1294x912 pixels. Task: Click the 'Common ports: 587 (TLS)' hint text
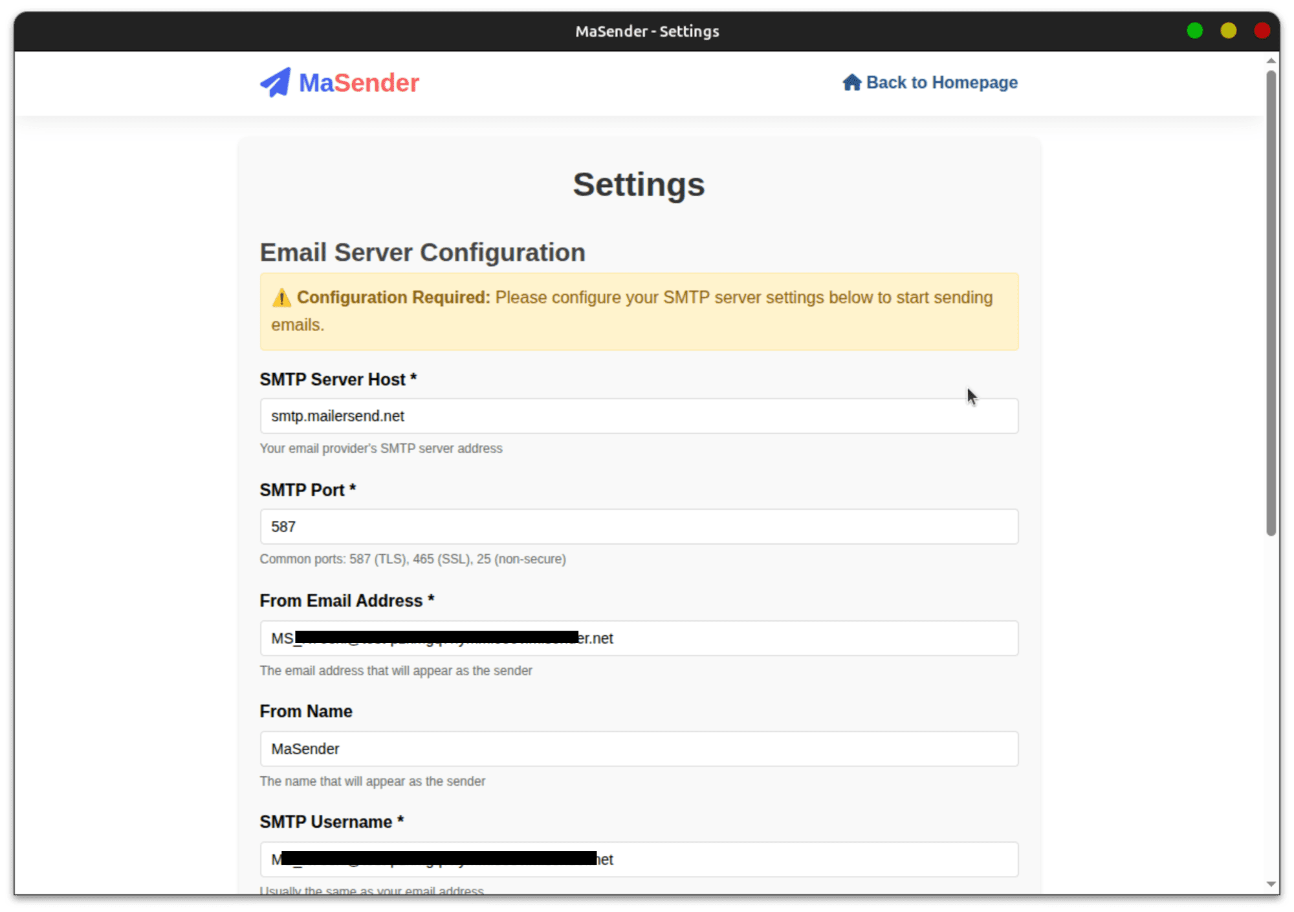tap(413, 559)
